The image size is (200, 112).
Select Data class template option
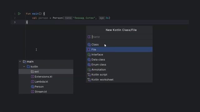119,59
